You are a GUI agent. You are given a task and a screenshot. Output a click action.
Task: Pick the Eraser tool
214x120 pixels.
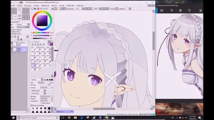point(39,53)
